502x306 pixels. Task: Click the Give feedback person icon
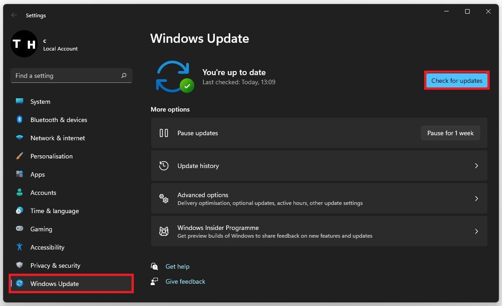(154, 281)
